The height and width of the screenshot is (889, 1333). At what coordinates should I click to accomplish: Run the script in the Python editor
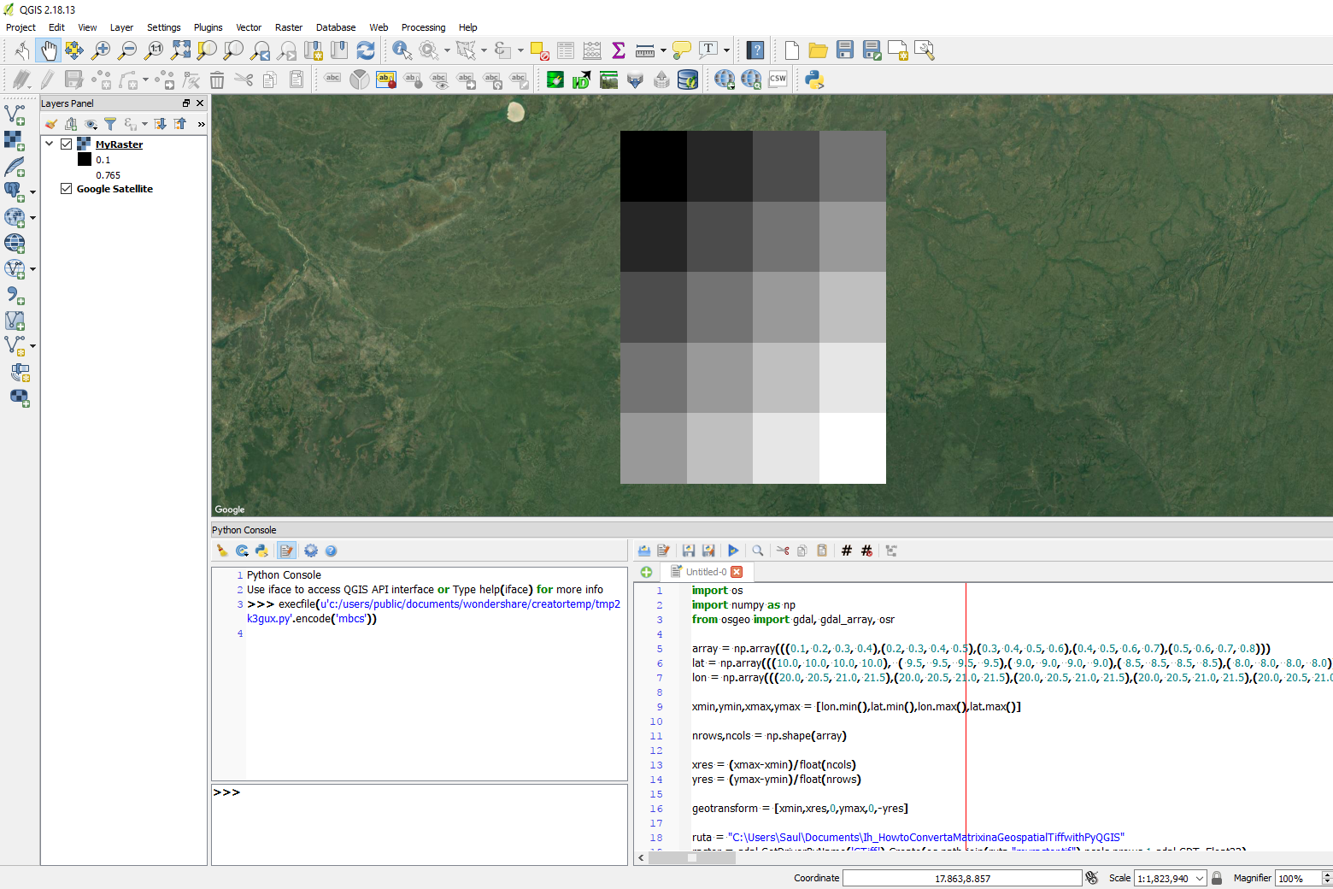[733, 550]
